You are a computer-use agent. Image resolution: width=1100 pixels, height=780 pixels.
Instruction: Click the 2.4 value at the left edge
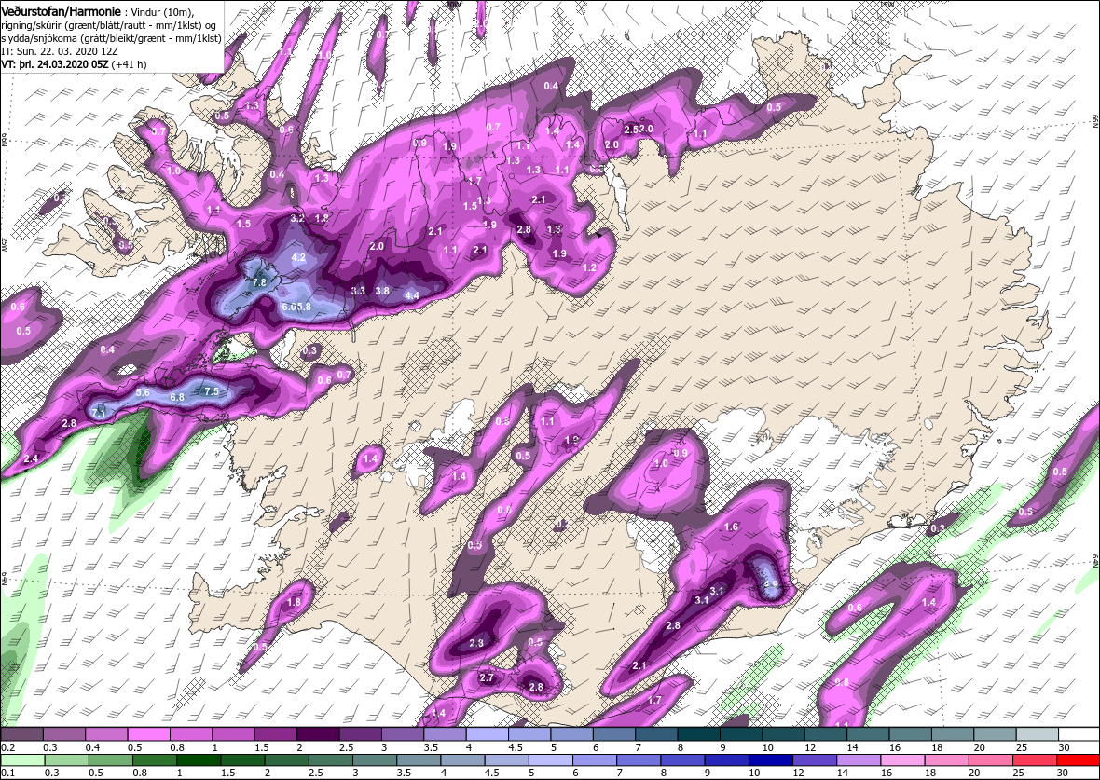pyautogui.click(x=31, y=458)
